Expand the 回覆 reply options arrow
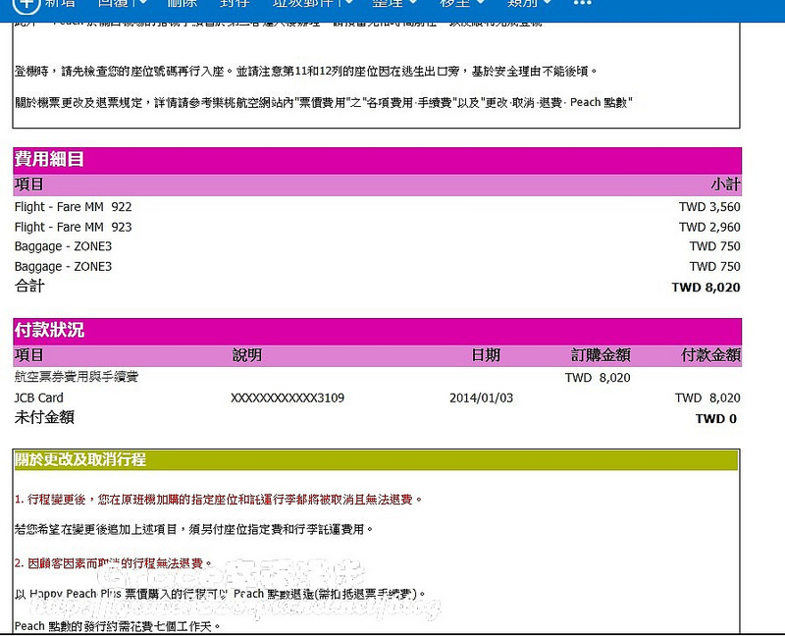This screenshot has height=636, width=785. 142,3
